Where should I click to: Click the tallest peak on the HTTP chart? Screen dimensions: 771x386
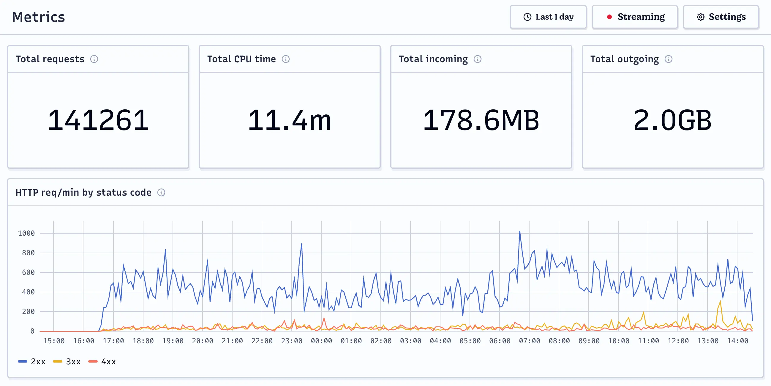click(x=520, y=232)
